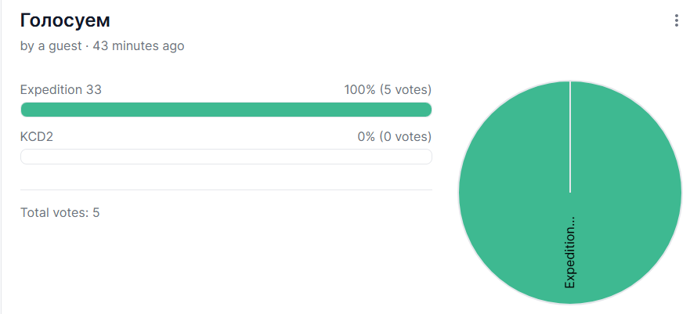Screen dimensions: 690x314
Task: Click the 'Total votes: 5' text
Action: click(x=60, y=213)
